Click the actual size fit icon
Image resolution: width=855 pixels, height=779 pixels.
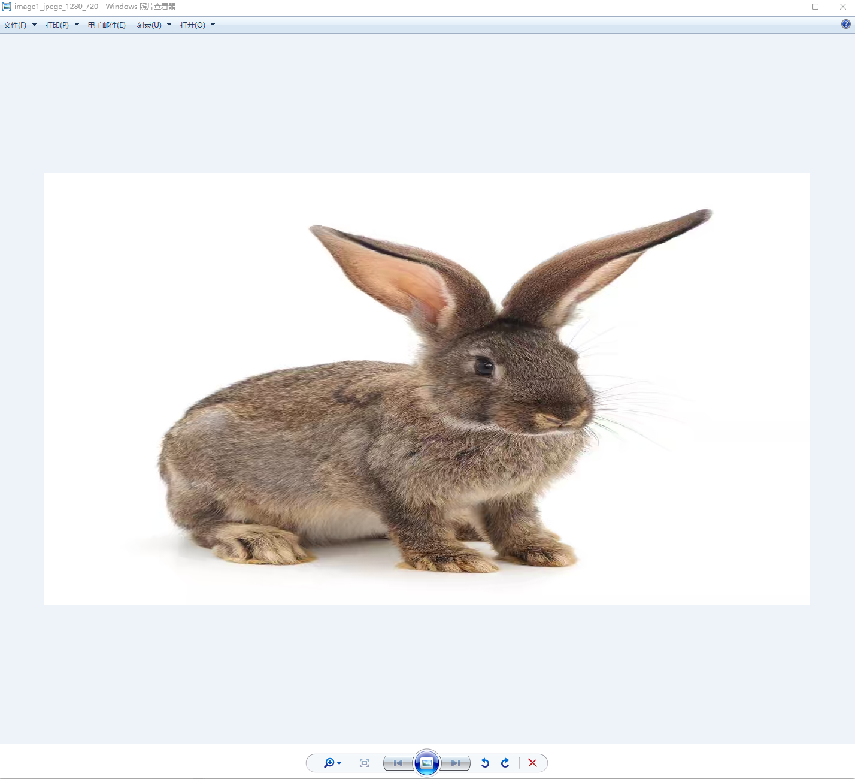pos(364,763)
